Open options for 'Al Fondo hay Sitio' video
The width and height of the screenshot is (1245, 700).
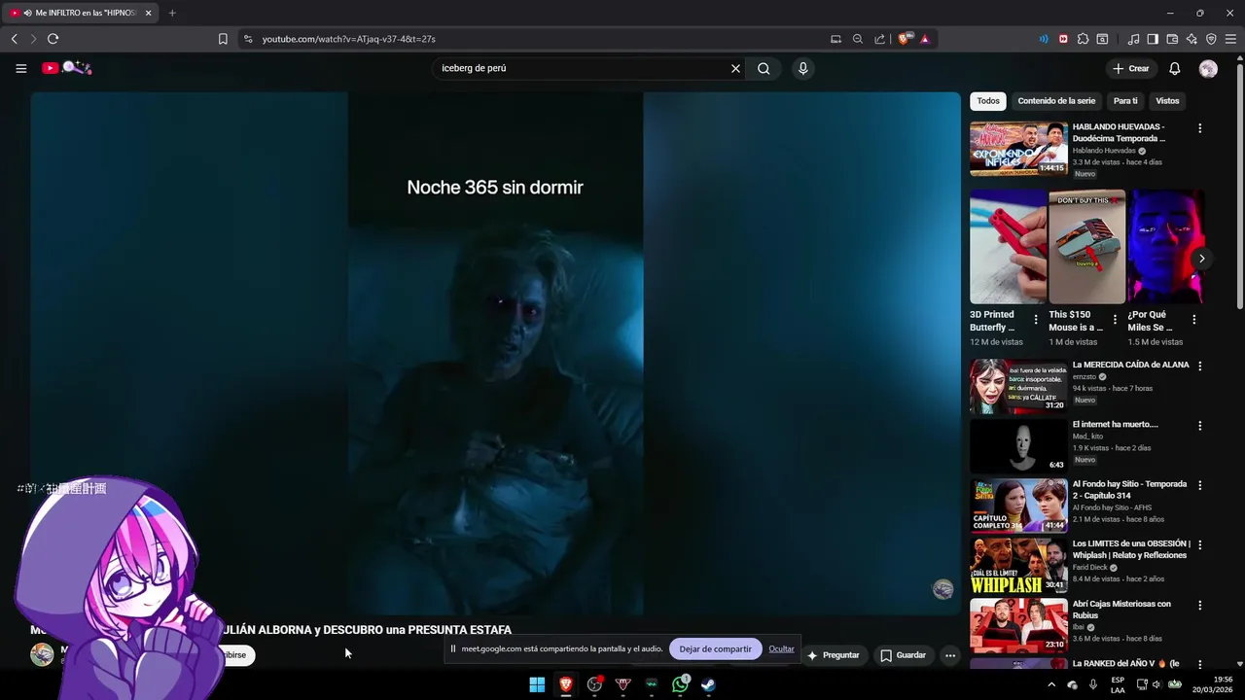pyautogui.click(x=1199, y=485)
